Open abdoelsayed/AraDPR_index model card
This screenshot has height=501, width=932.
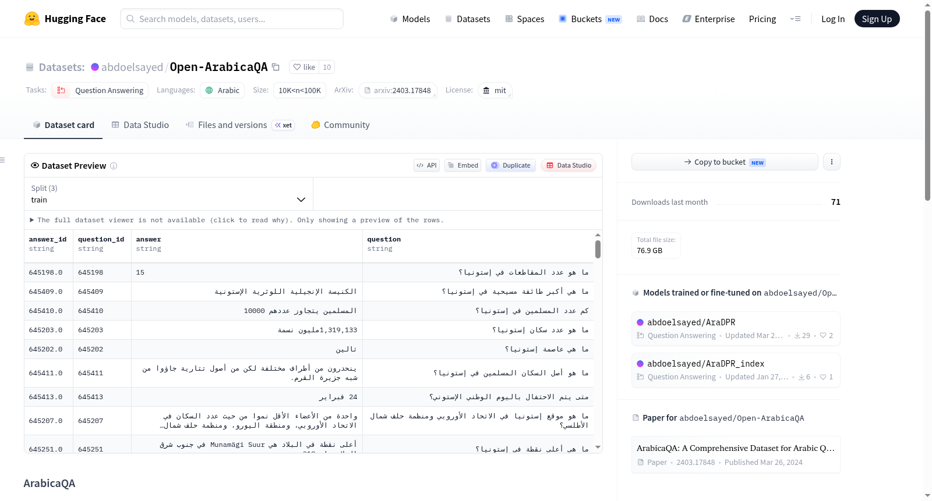point(736,370)
